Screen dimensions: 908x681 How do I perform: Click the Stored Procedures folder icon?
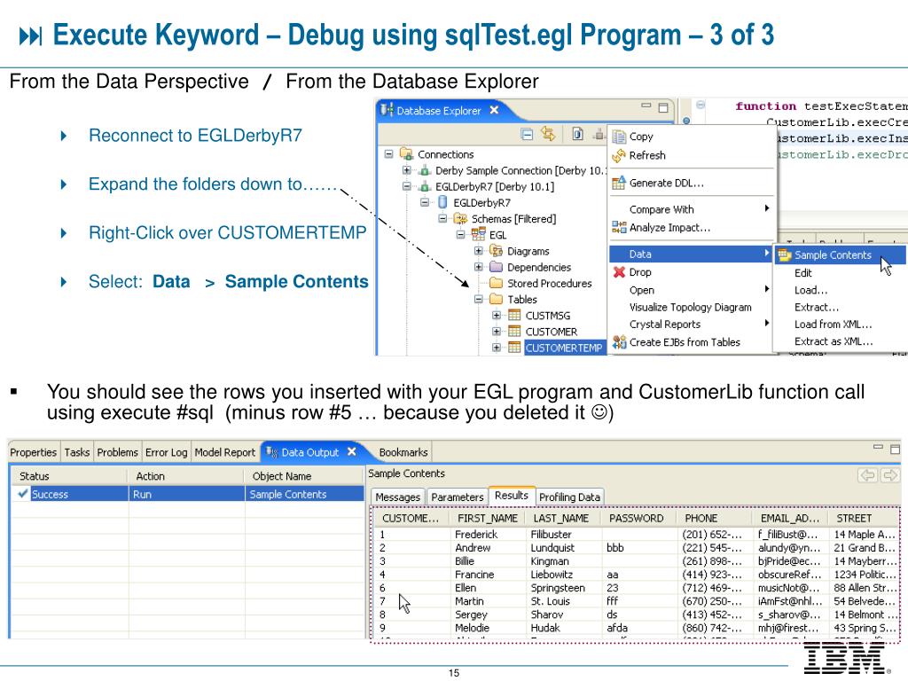(x=497, y=283)
